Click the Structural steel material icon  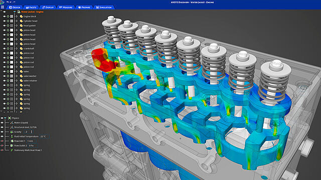coord(12,127)
